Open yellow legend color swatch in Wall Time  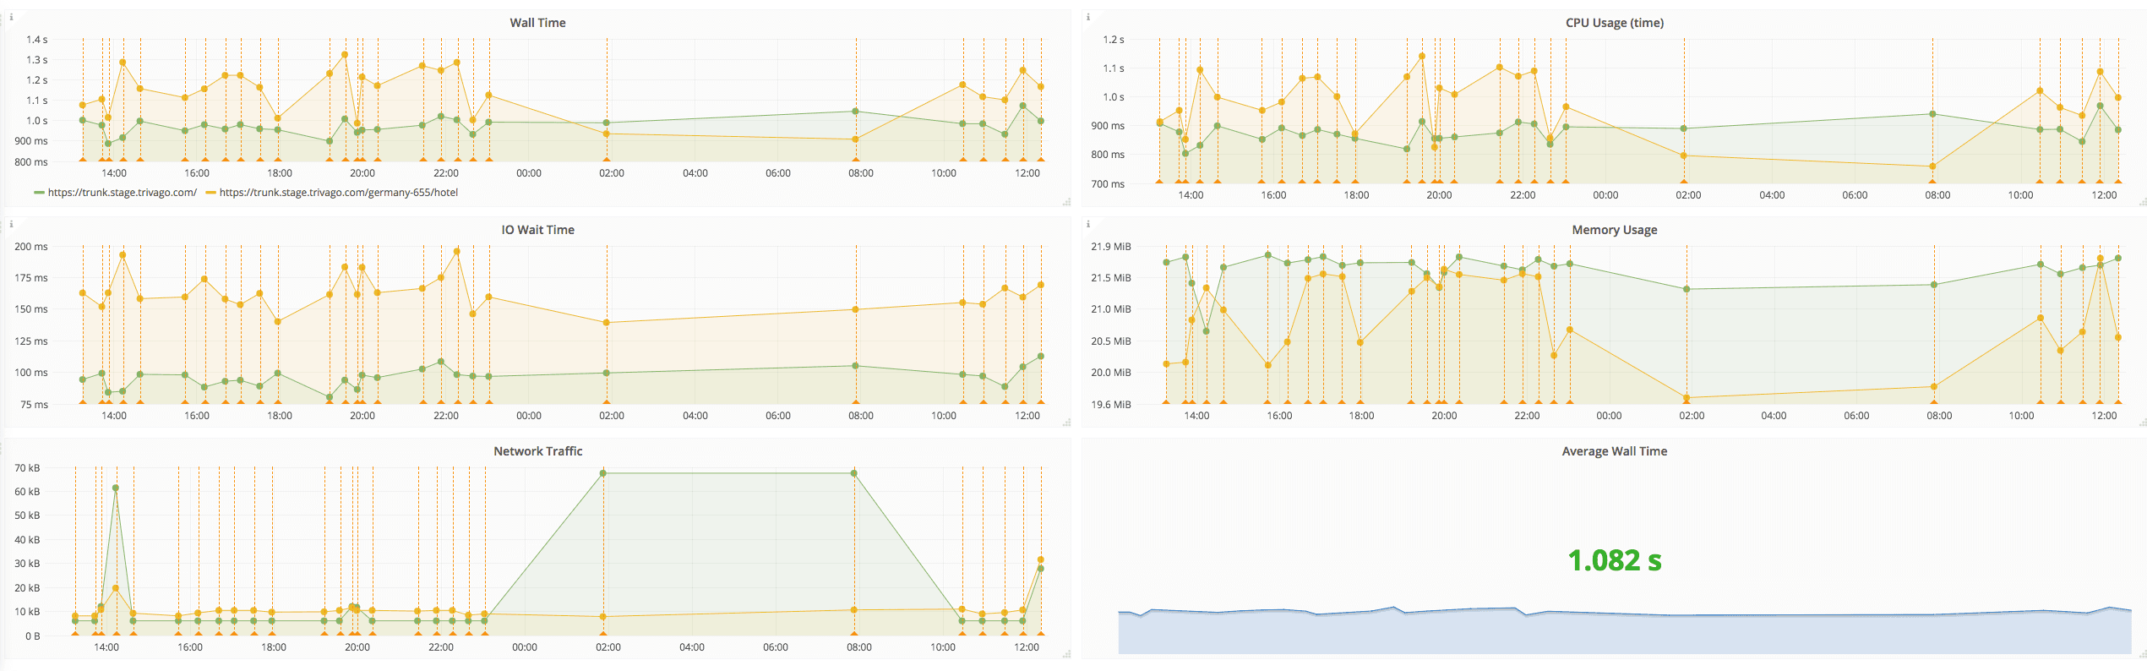point(210,193)
